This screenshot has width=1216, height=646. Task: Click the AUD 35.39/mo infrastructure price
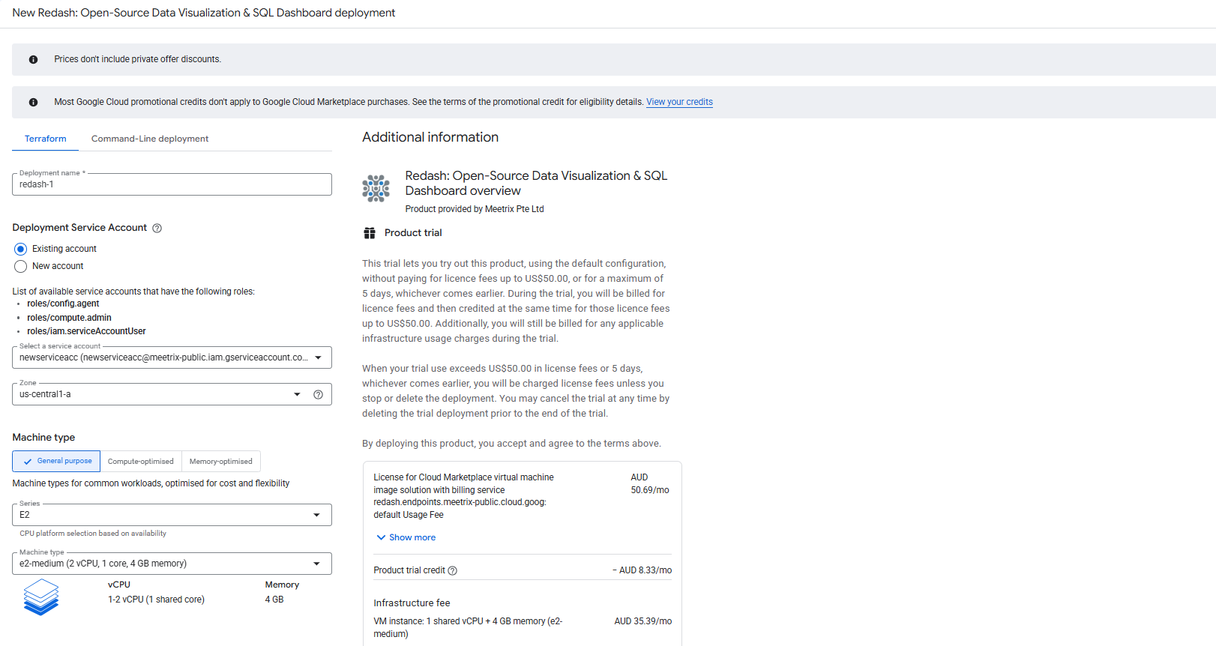click(643, 621)
